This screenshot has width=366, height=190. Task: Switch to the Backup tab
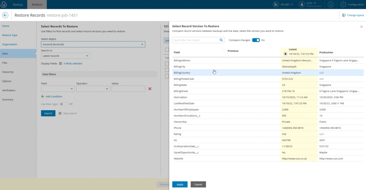click(x=18, y=5)
